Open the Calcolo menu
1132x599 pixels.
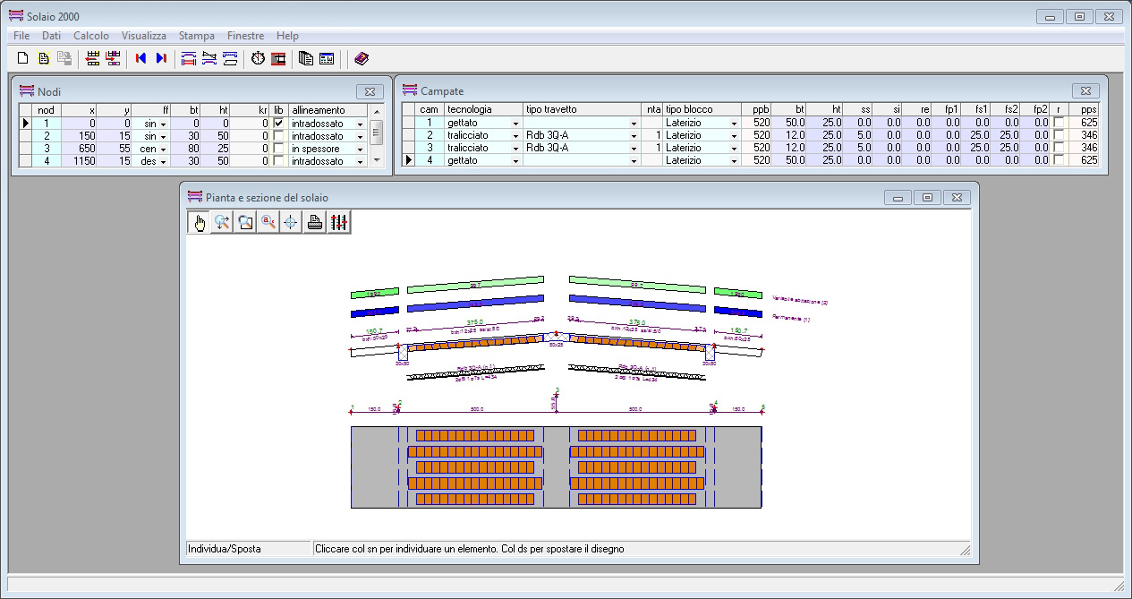[x=90, y=36]
